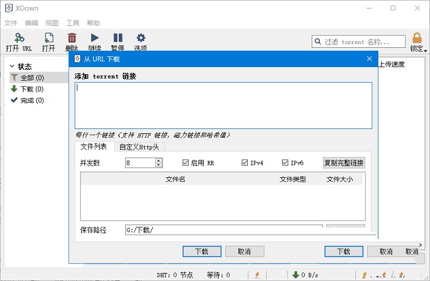
Task: Open the 帮助 menu
Action: click(x=93, y=23)
